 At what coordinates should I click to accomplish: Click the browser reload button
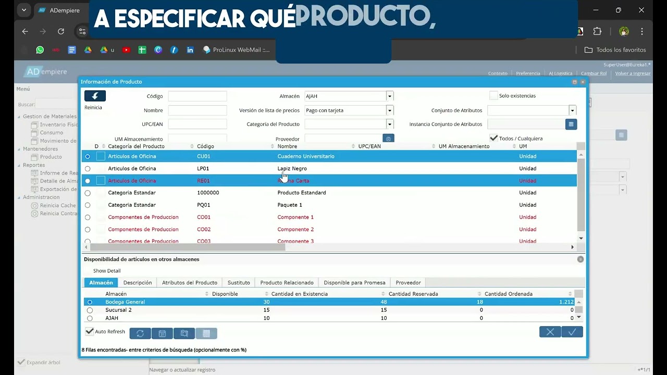click(61, 31)
